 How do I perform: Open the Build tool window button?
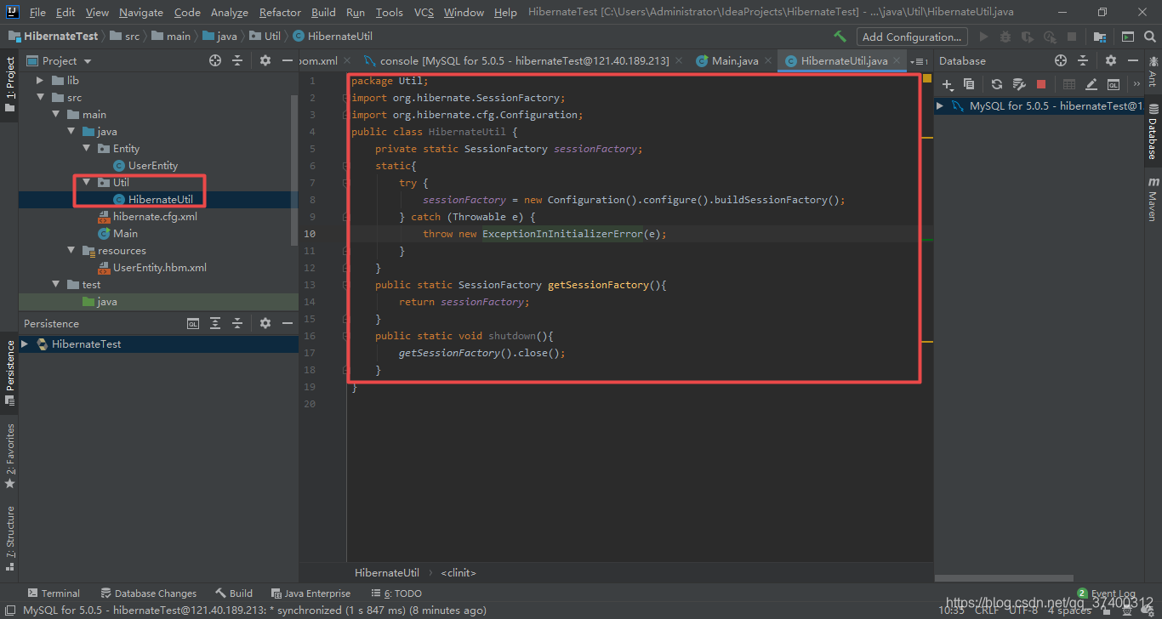(234, 593)
